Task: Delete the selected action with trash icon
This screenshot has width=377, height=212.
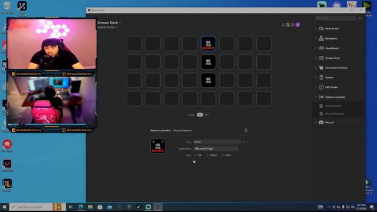Action: click(x=246, y=130)
